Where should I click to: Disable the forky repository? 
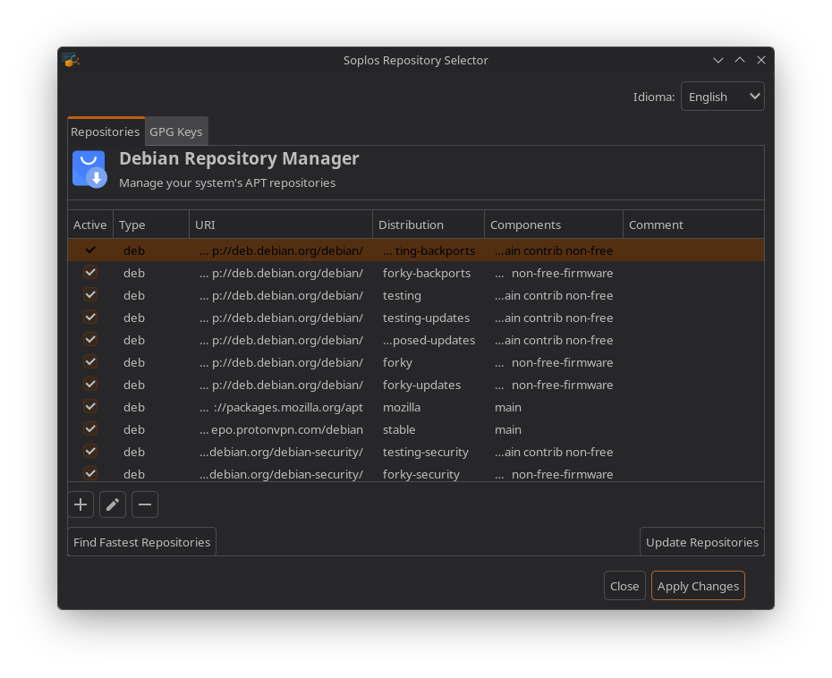point(90,361)
